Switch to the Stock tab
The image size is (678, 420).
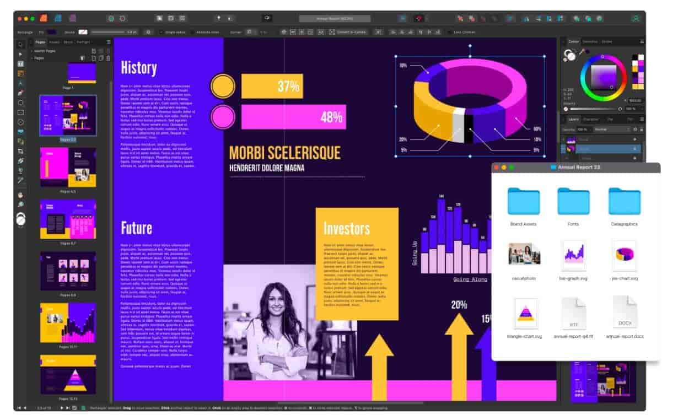[68, 42]
